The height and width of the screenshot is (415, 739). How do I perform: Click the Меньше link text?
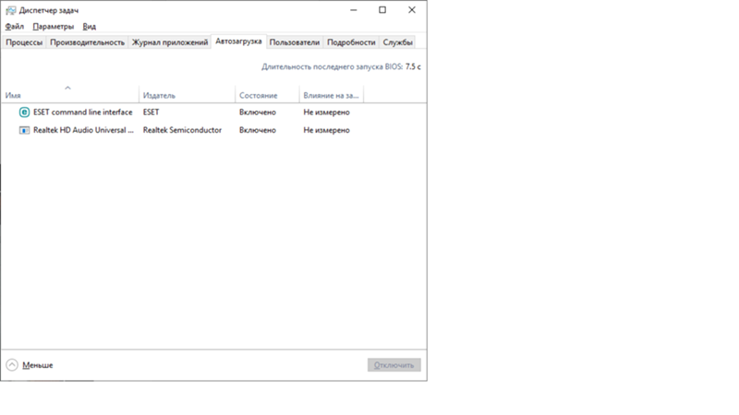tap(38, 365)
